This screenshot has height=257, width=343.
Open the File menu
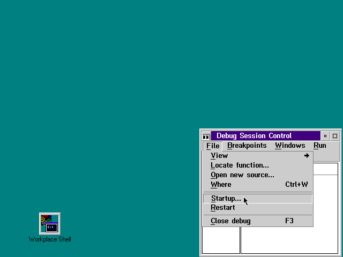[x=213, y=146]
